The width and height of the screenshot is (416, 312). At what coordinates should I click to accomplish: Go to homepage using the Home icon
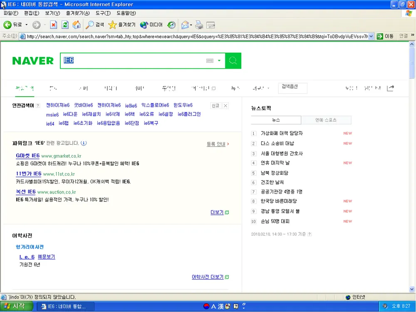pyautogui.click(x=77, y=25)
